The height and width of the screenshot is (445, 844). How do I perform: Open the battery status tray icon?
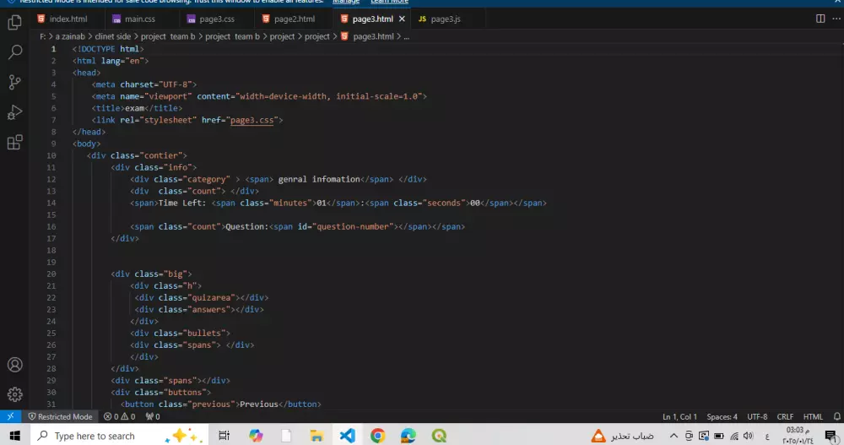click(x=718, y=436)
